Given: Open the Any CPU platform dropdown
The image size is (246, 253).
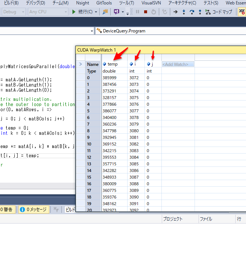Looking at the screenshot, I should (x=48, y=12).
